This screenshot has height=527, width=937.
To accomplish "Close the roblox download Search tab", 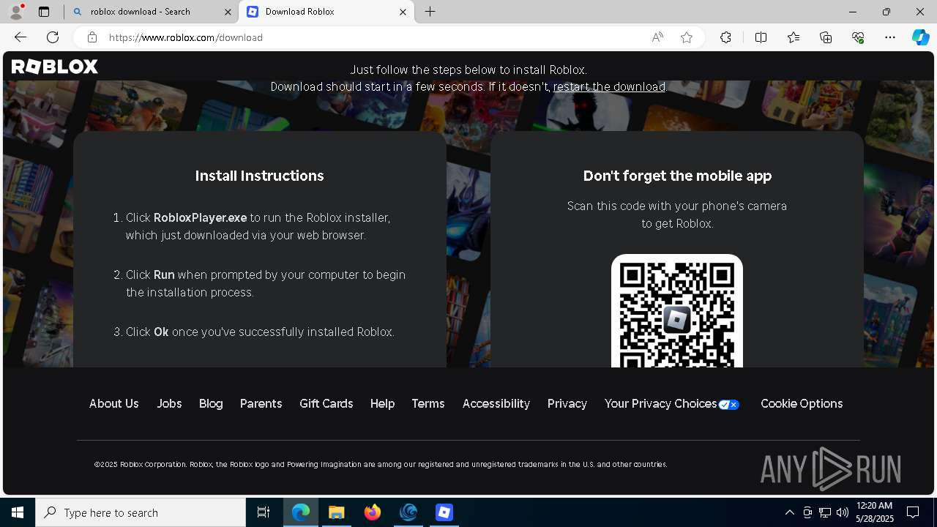I will pyautogui.click(x=228, y=12).
